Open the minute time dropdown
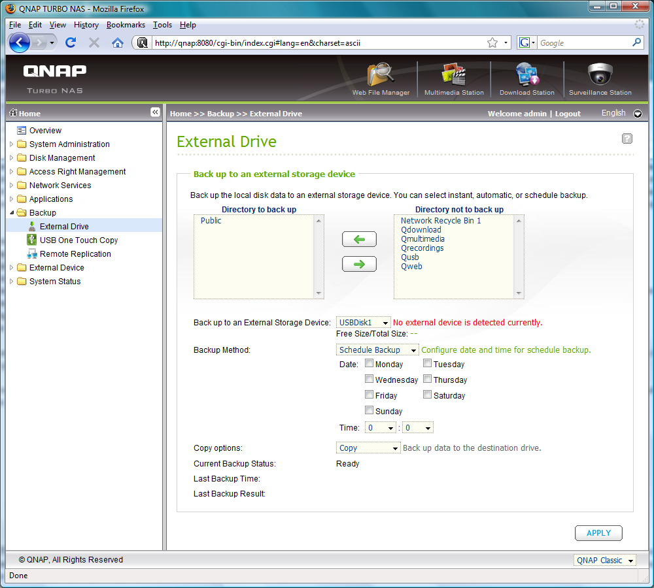Viewport: 654px width, 588px height. (417, 427)
